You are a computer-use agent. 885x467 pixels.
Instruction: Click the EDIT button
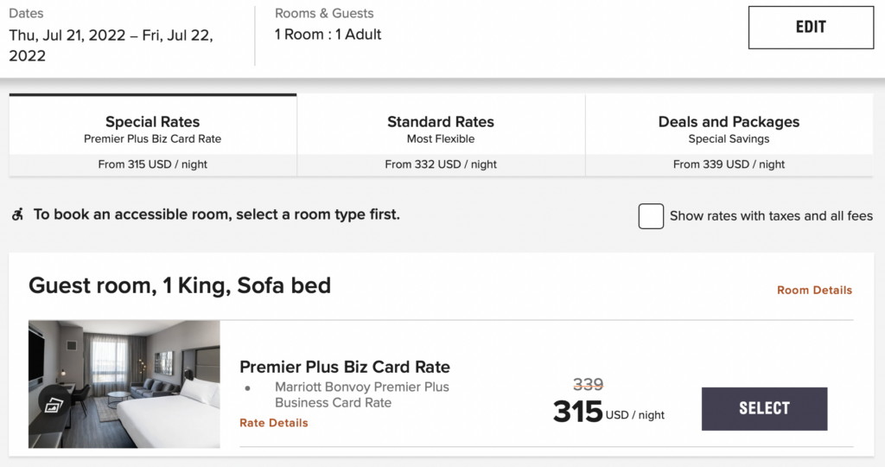click(811, 27)
